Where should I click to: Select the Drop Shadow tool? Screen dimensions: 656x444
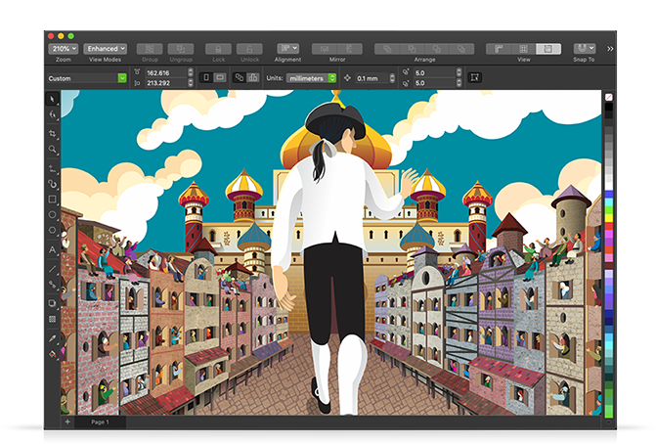click(x=52, y=303)
